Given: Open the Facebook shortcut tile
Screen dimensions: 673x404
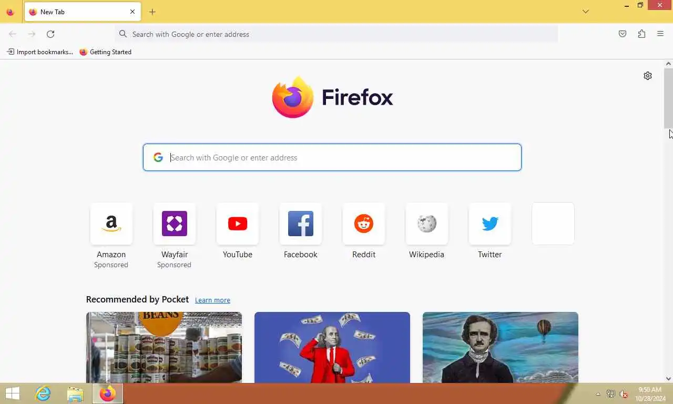Looking at the screenshot, I should [x=300, y=224].
